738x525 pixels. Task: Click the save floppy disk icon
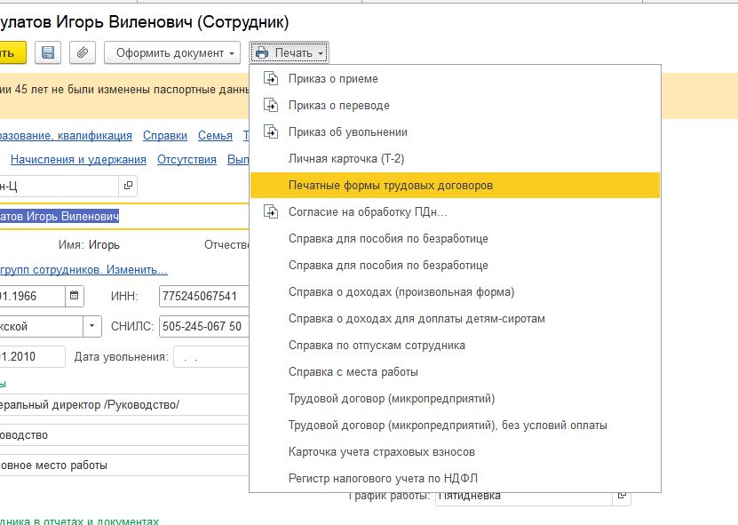48,53
